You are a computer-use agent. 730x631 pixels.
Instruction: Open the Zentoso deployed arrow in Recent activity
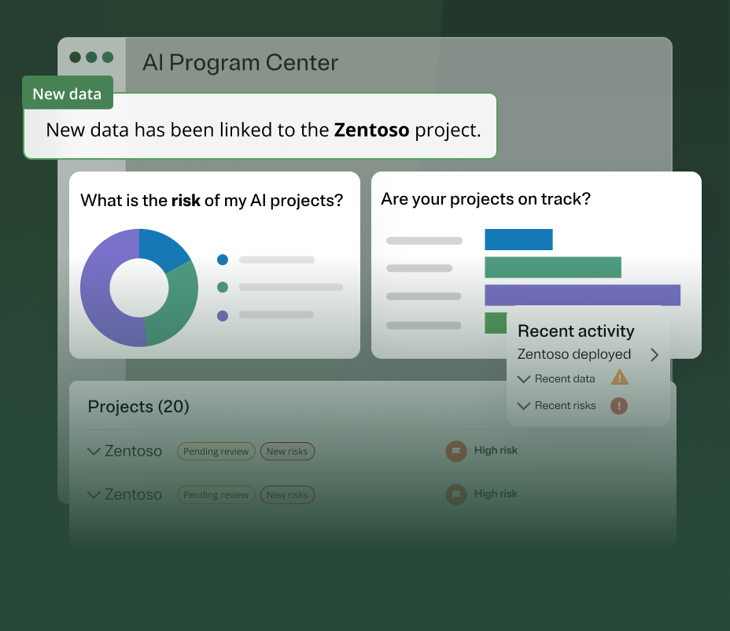654,355
